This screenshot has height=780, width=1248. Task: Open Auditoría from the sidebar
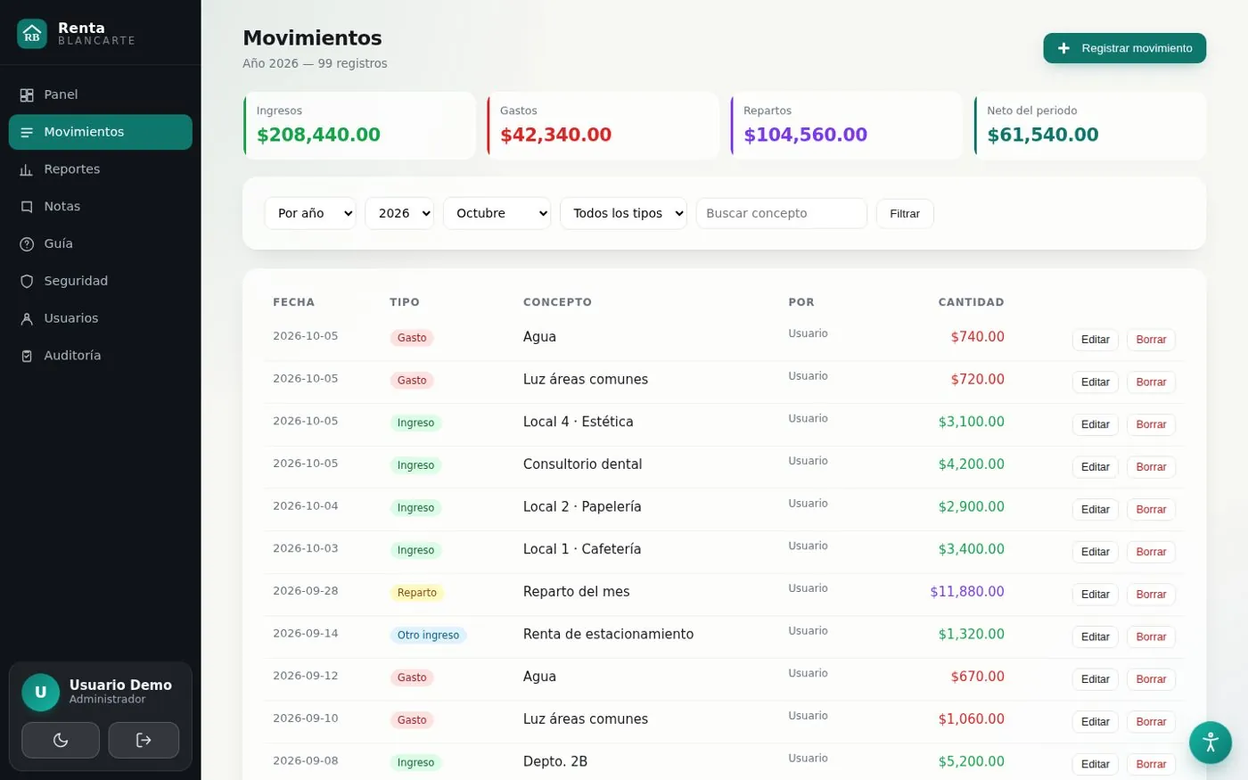[101, 356]
